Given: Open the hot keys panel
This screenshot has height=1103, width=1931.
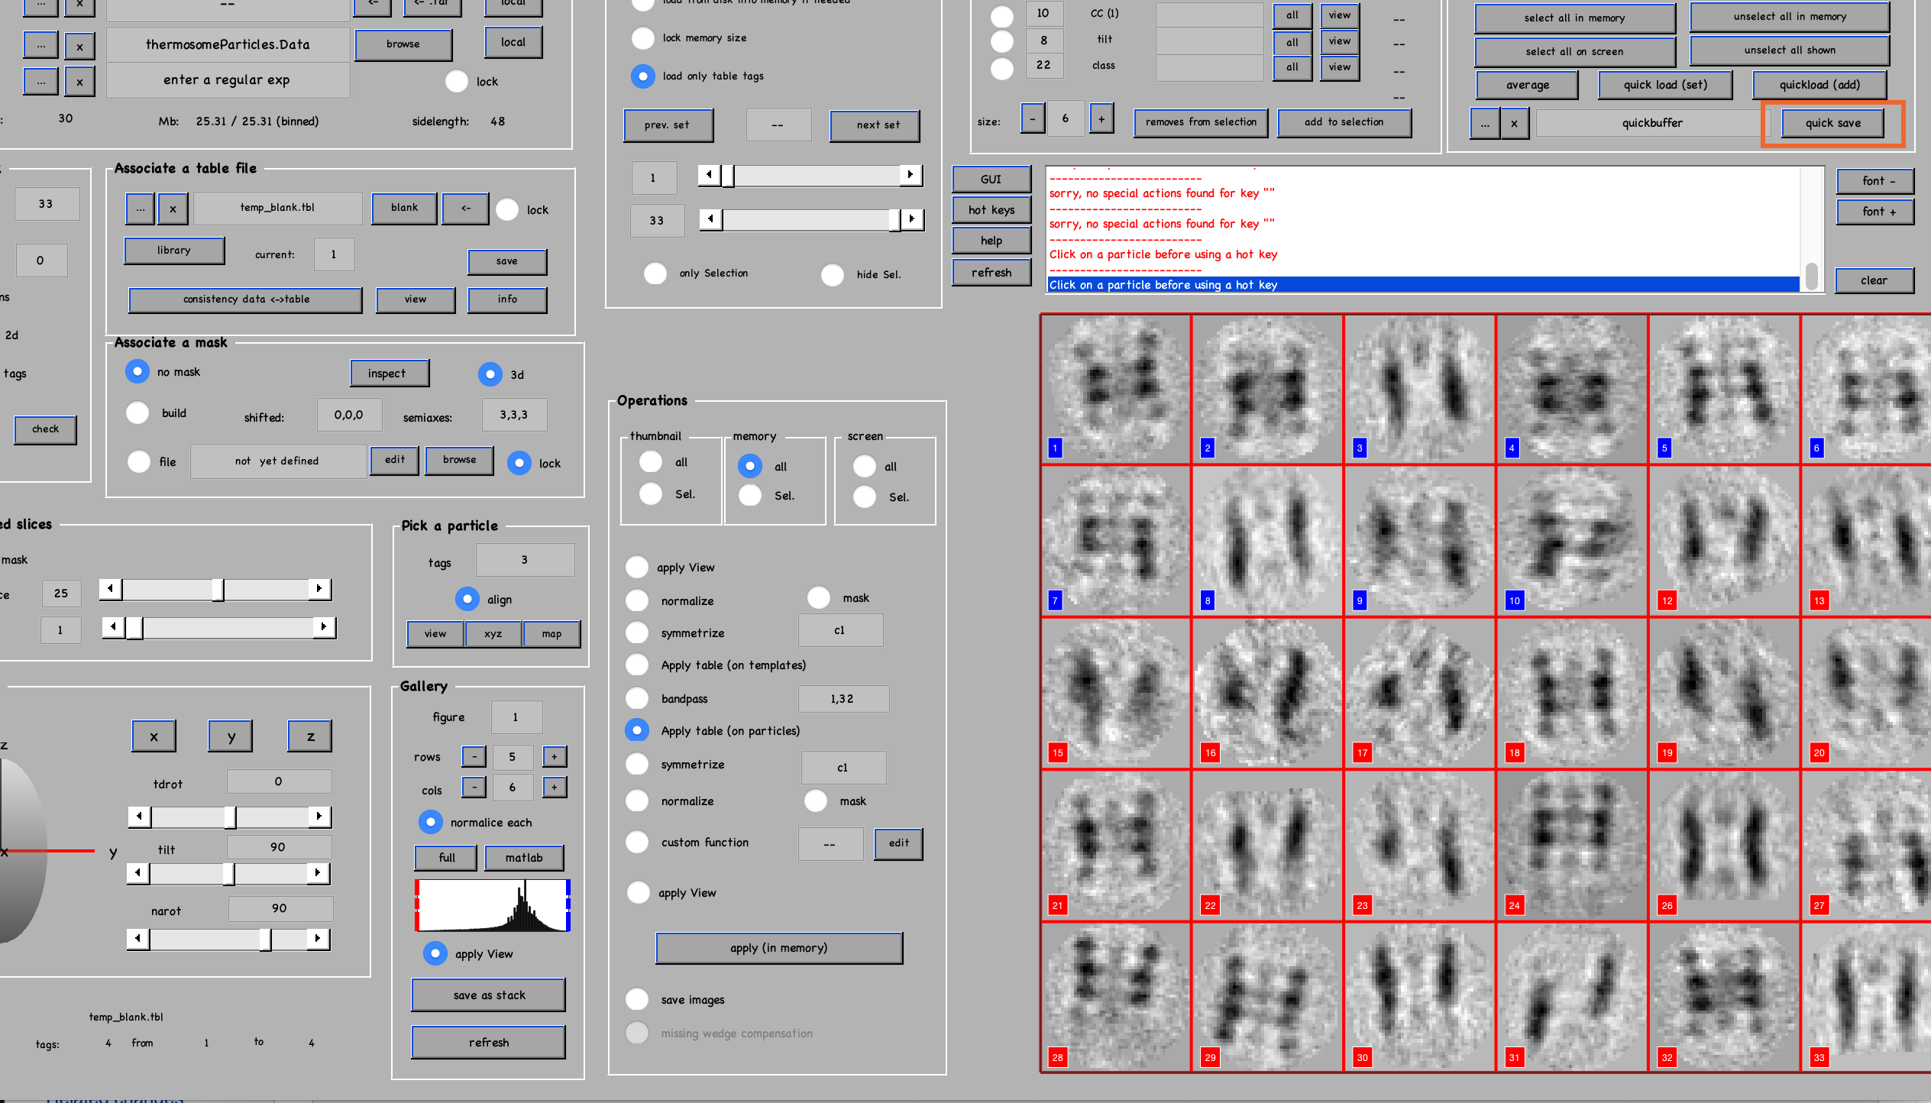Looking at the screenshot, I should [x=991, y=210].
